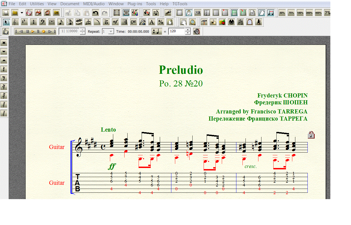
Task: Select the HyperScribe keyboard tool
Action: 79,22
